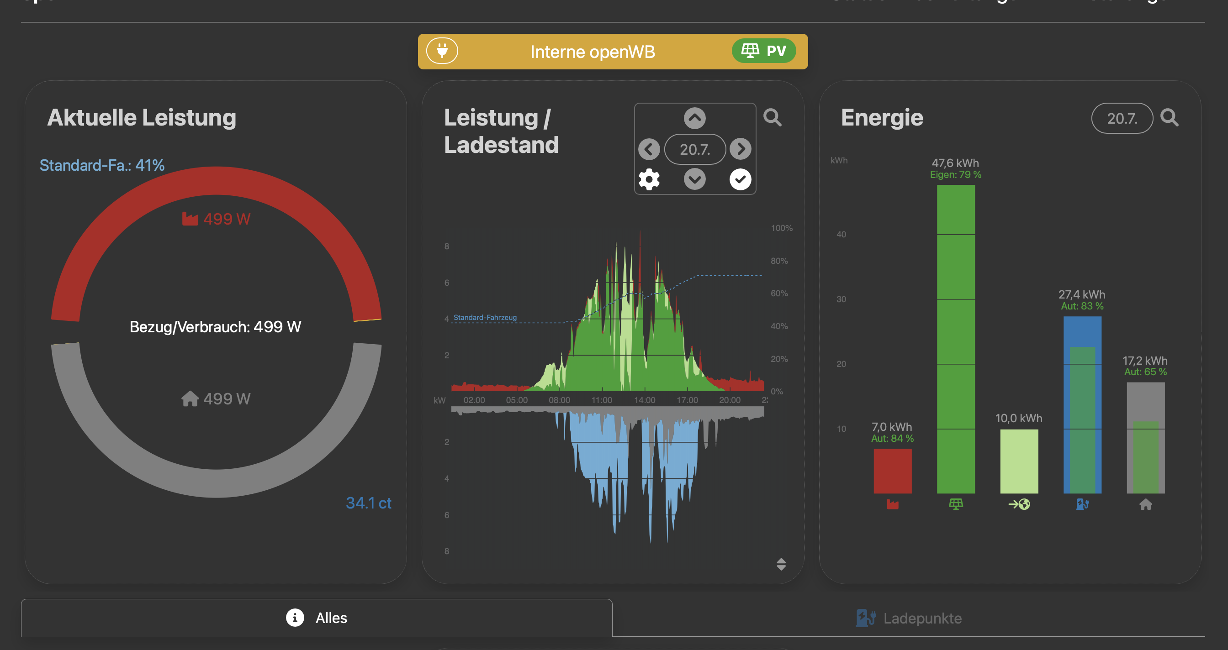
Task: Click the magnifier in the Energie panel
Action: tap(1169, 117)
